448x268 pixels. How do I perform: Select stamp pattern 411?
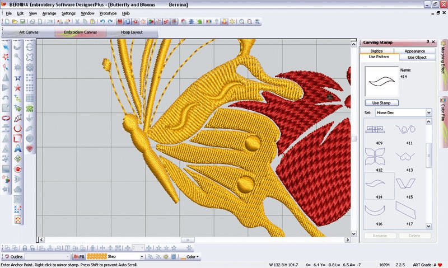409,133
